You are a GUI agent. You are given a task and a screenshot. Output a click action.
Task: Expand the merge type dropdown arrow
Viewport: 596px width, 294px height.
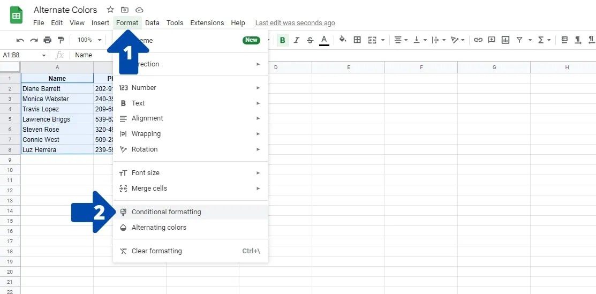tap(383, 40)
